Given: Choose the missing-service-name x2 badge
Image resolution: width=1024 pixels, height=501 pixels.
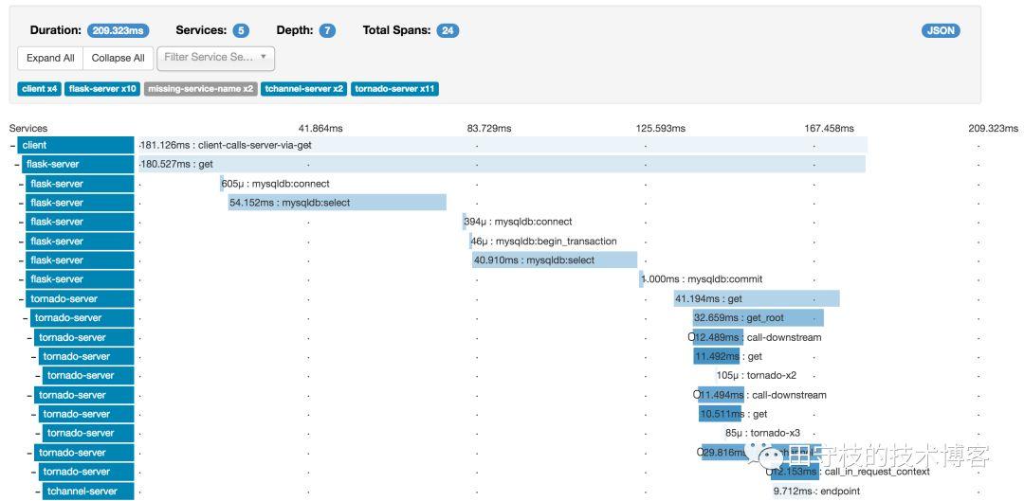Looking at the screenshot, I should tap(200, 89).
